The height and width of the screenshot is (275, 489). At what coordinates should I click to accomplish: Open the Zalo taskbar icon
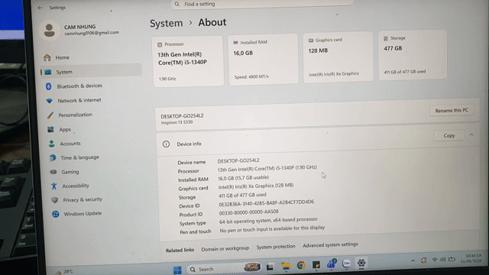pos(346,264)
